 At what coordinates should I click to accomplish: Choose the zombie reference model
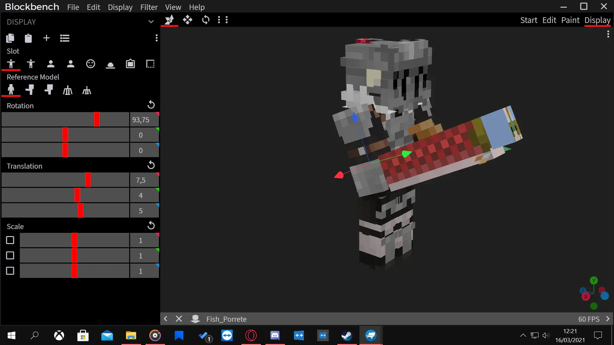pos(30,90)
